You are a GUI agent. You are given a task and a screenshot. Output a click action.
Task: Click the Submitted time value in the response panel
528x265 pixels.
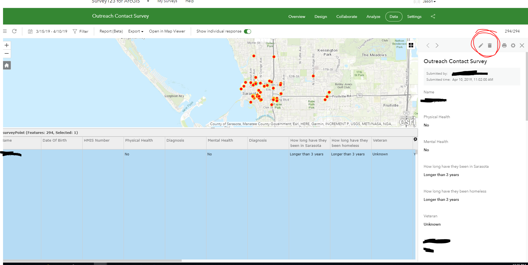coord(473,80)
